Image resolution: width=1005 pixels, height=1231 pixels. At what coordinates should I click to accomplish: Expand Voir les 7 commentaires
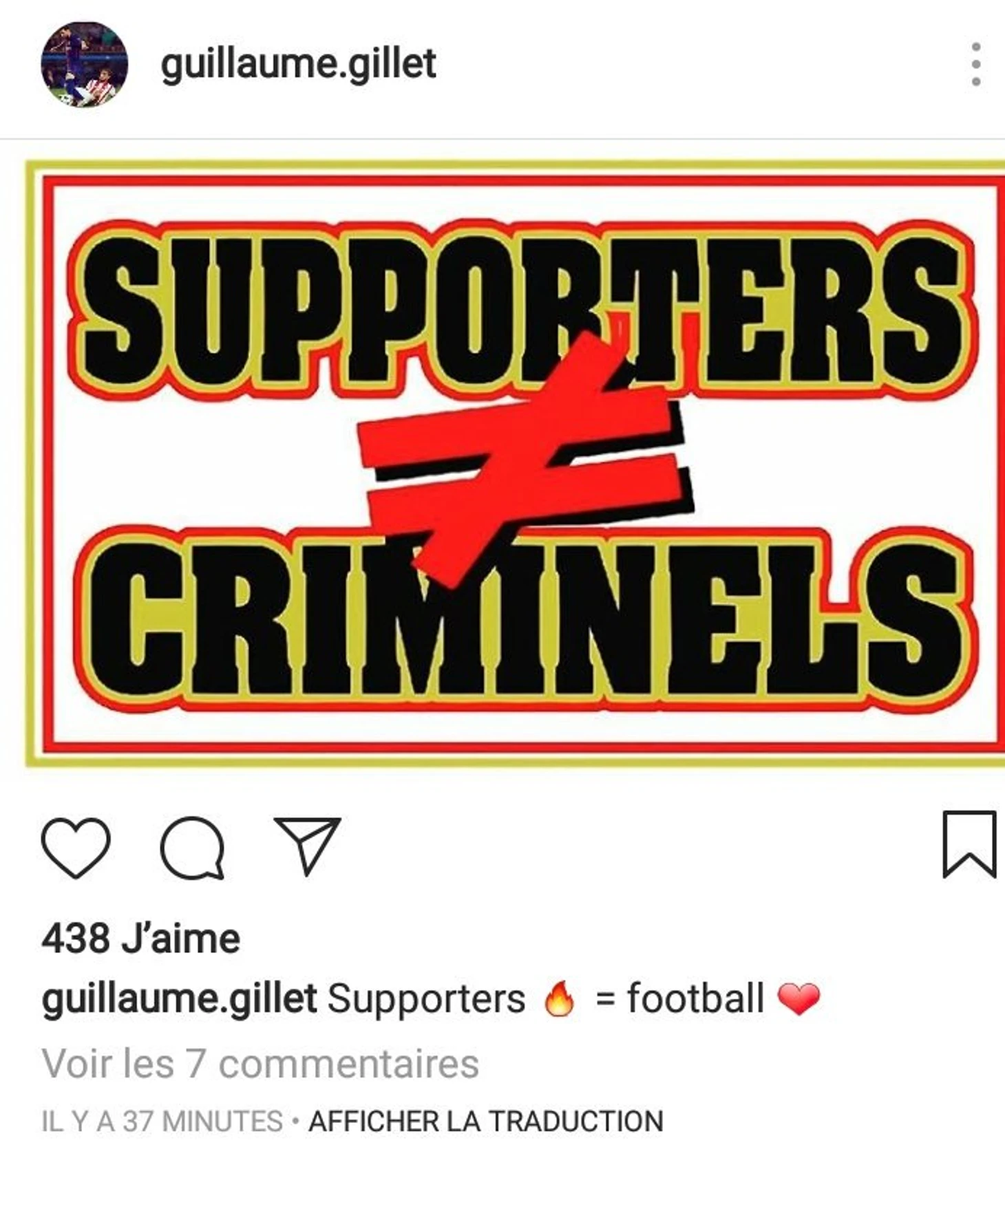coord(260,1064)
